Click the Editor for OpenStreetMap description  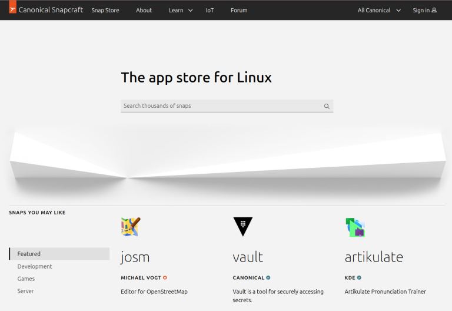tap(154, 292)
